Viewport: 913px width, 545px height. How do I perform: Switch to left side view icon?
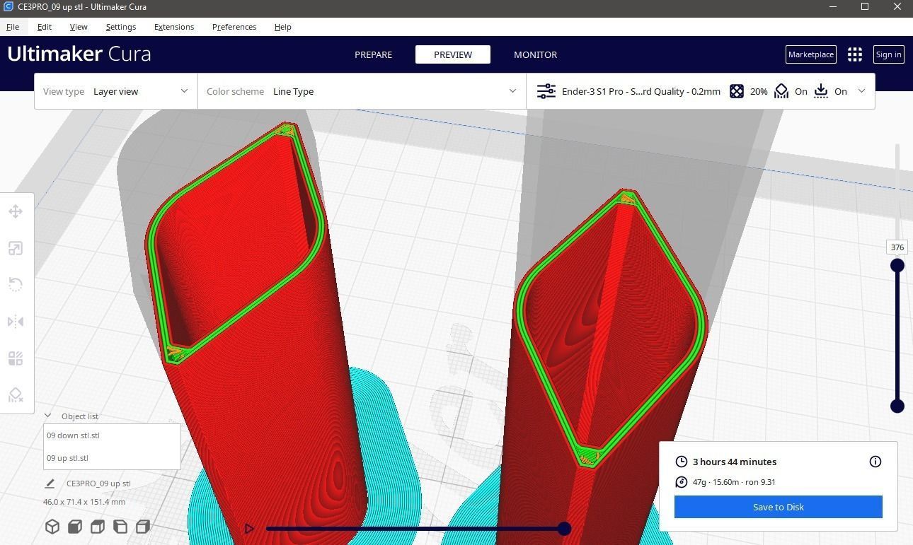120,527
